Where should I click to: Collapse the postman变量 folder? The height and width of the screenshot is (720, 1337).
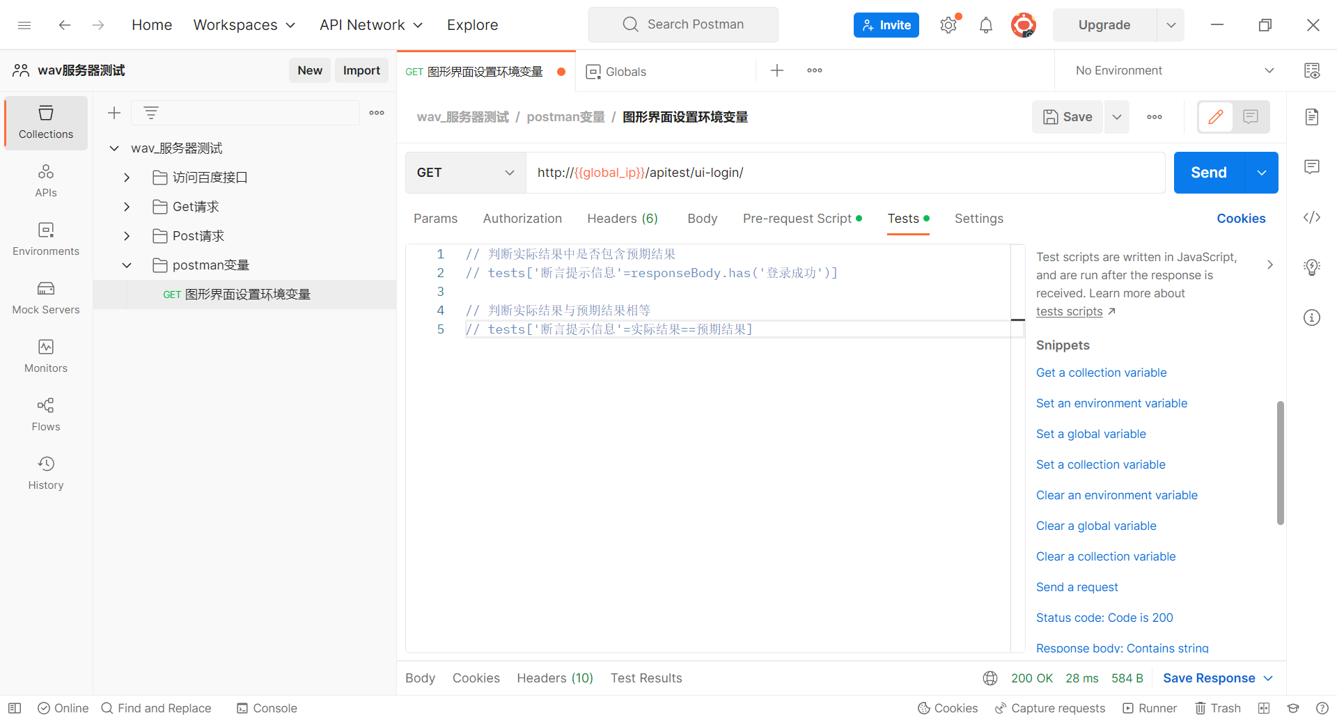point(127,265)
